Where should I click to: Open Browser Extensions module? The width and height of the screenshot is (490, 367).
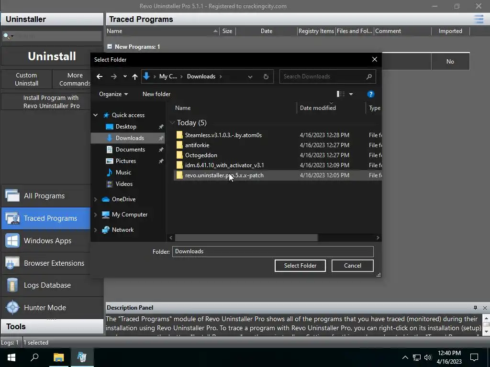click(45, 263)
